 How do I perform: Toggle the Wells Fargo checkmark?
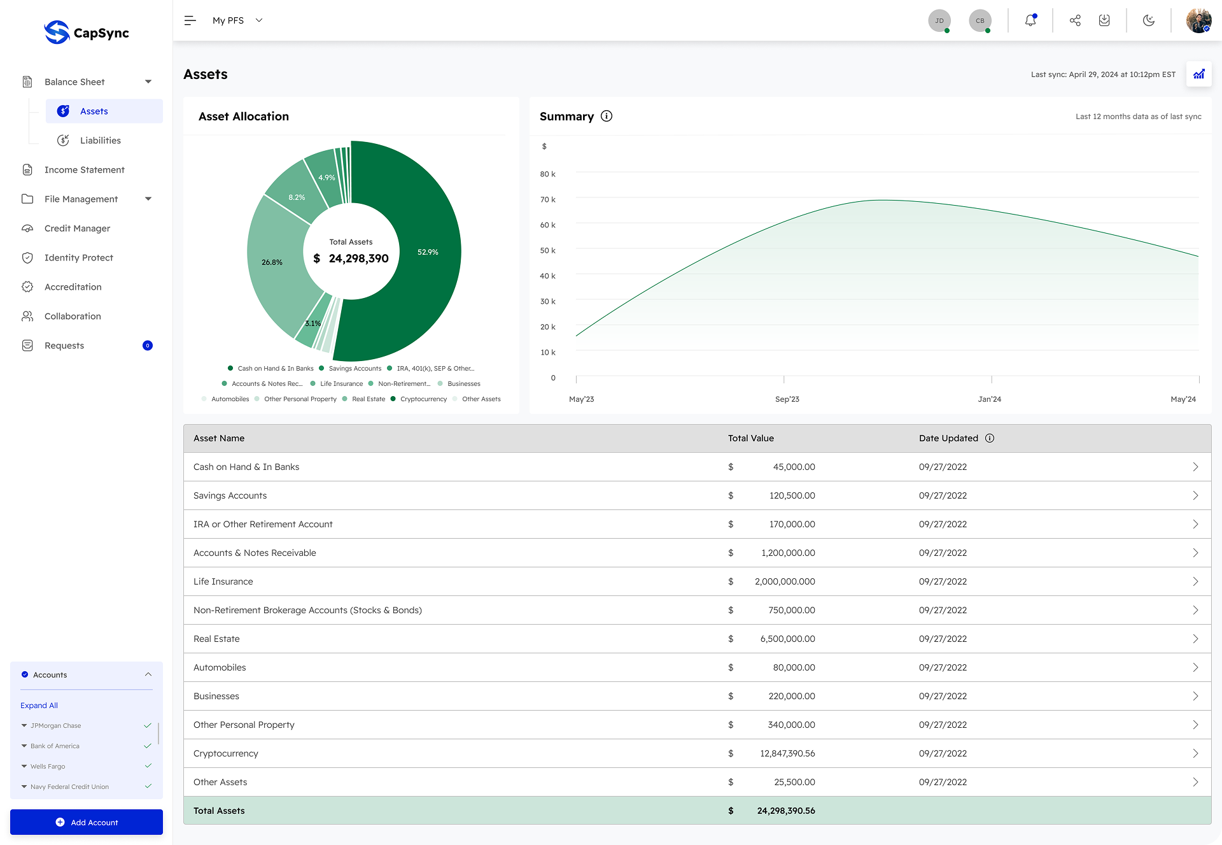tap(148, 766)
